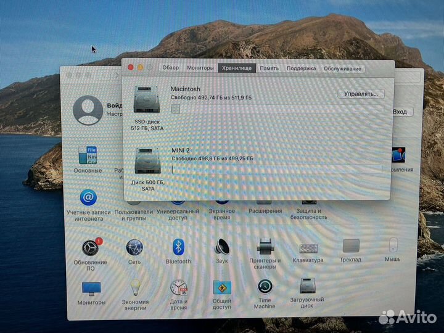Viewport: 444px width, 333px height.
Task: Open the notifications pane icon at right edge
Action: click(x=398, y=155)
